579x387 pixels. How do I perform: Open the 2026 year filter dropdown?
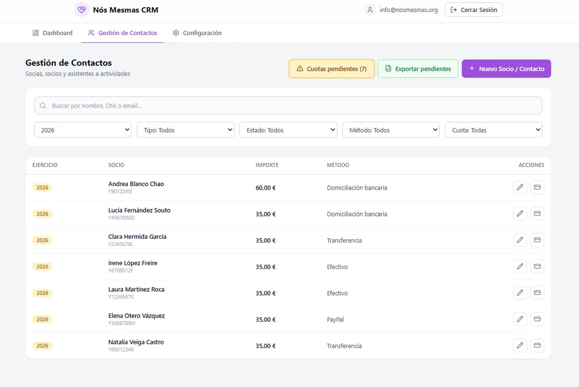[83, 130]
